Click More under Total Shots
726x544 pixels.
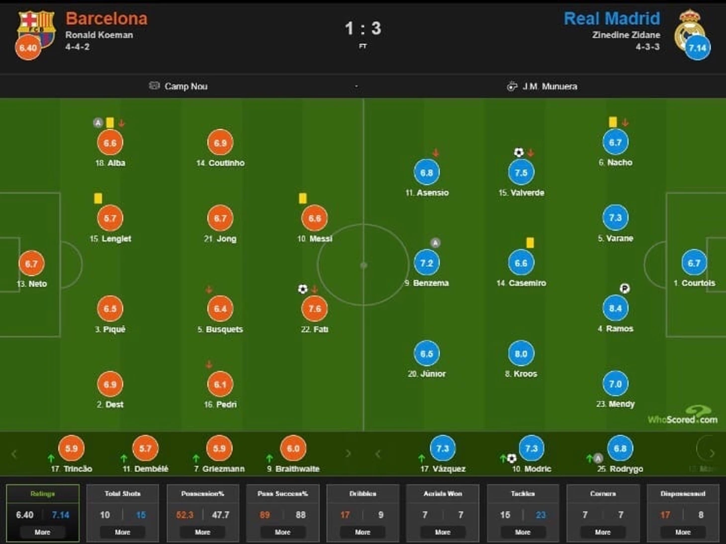[122, 532]
